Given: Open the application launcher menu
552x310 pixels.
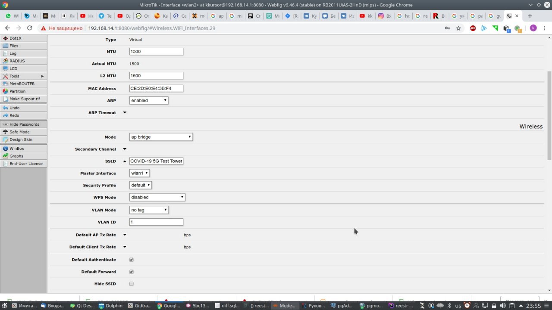Looking at the screenshot, I should [x=4, y=306].
